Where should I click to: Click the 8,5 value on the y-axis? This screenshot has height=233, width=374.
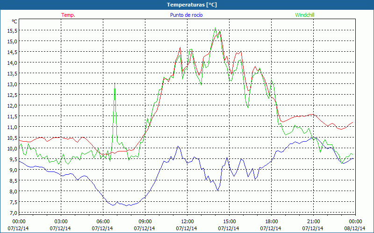(13, 180)
